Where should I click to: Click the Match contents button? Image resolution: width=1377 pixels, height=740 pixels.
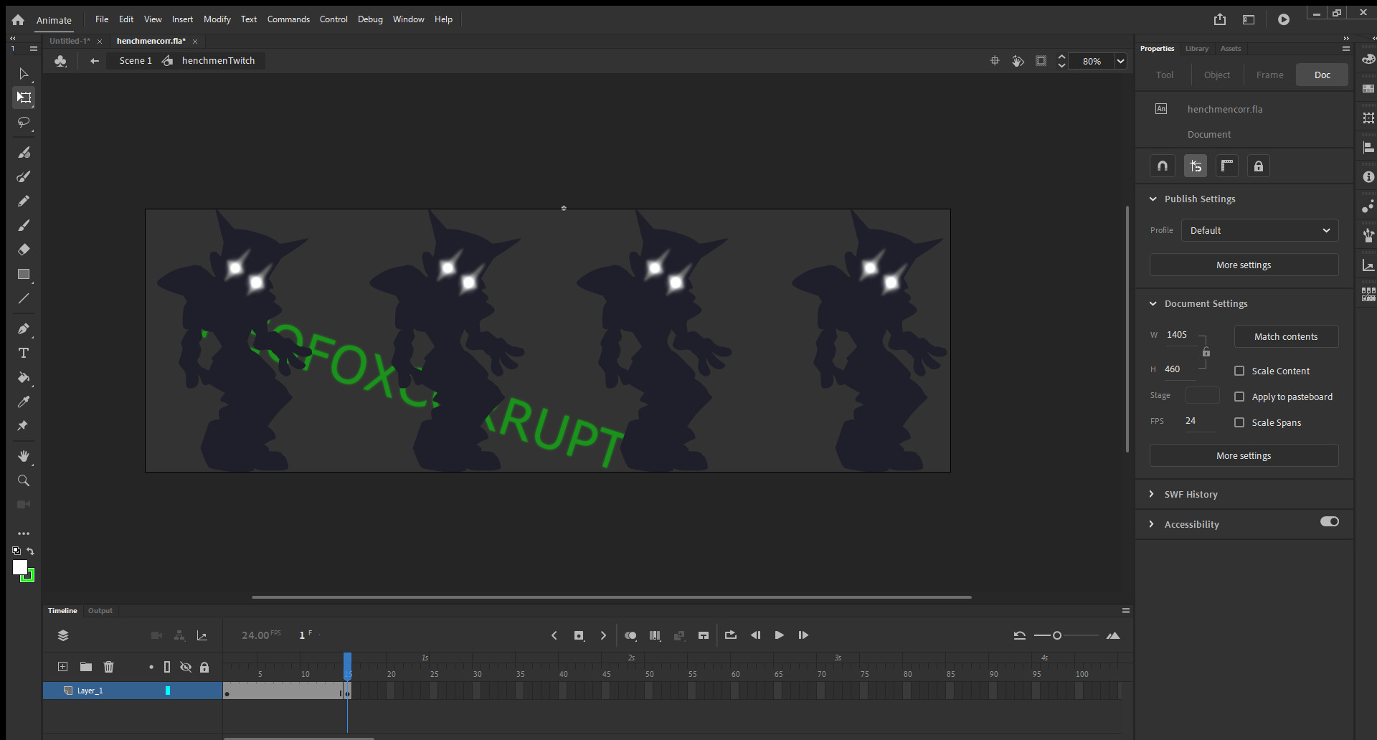coord(1286,336)
